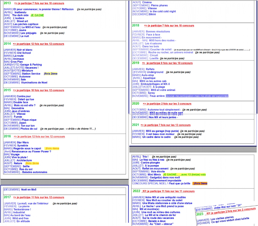Click the yellow 'jfinis 2ème' next to Station Service
The width and height of the screenshot is (258, 226).
tap(51, 74)
